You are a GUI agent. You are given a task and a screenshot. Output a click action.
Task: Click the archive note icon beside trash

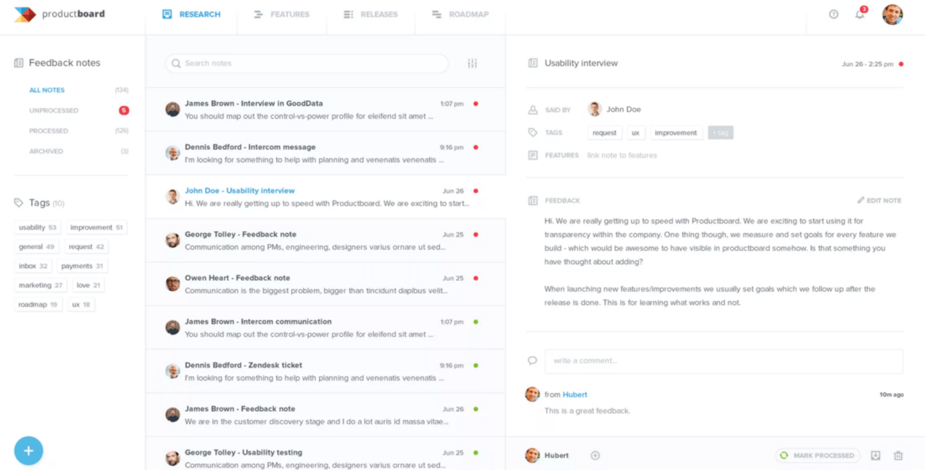[876, 455]
